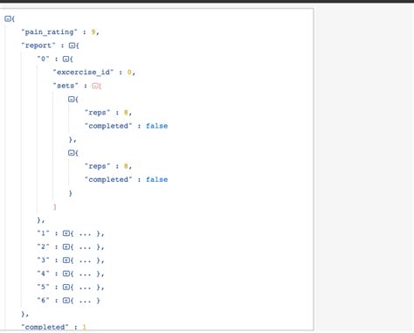This screenshot has height=333, width=414.
Task: Select the "sets" key name
Action: [66, 86]
